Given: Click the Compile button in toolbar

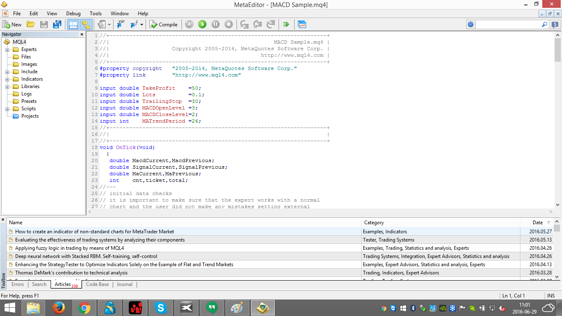Looking at the screenshot, I should [x=163, y=25].
